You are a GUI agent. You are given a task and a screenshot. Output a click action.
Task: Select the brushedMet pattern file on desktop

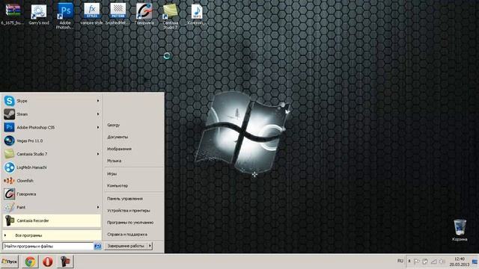tap(118, 14)
